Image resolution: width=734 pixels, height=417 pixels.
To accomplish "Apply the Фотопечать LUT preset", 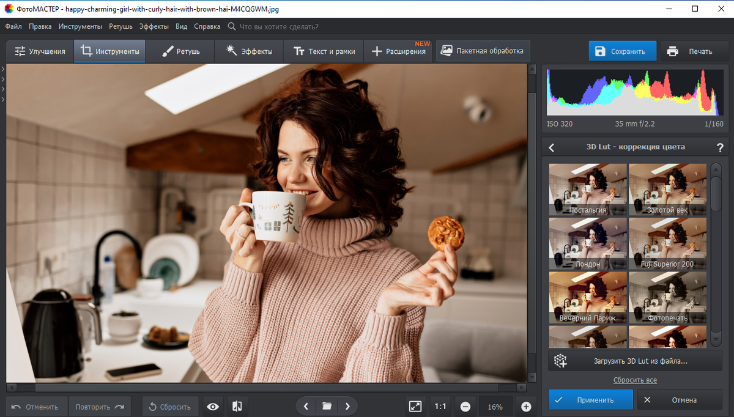I will (667, 297).
